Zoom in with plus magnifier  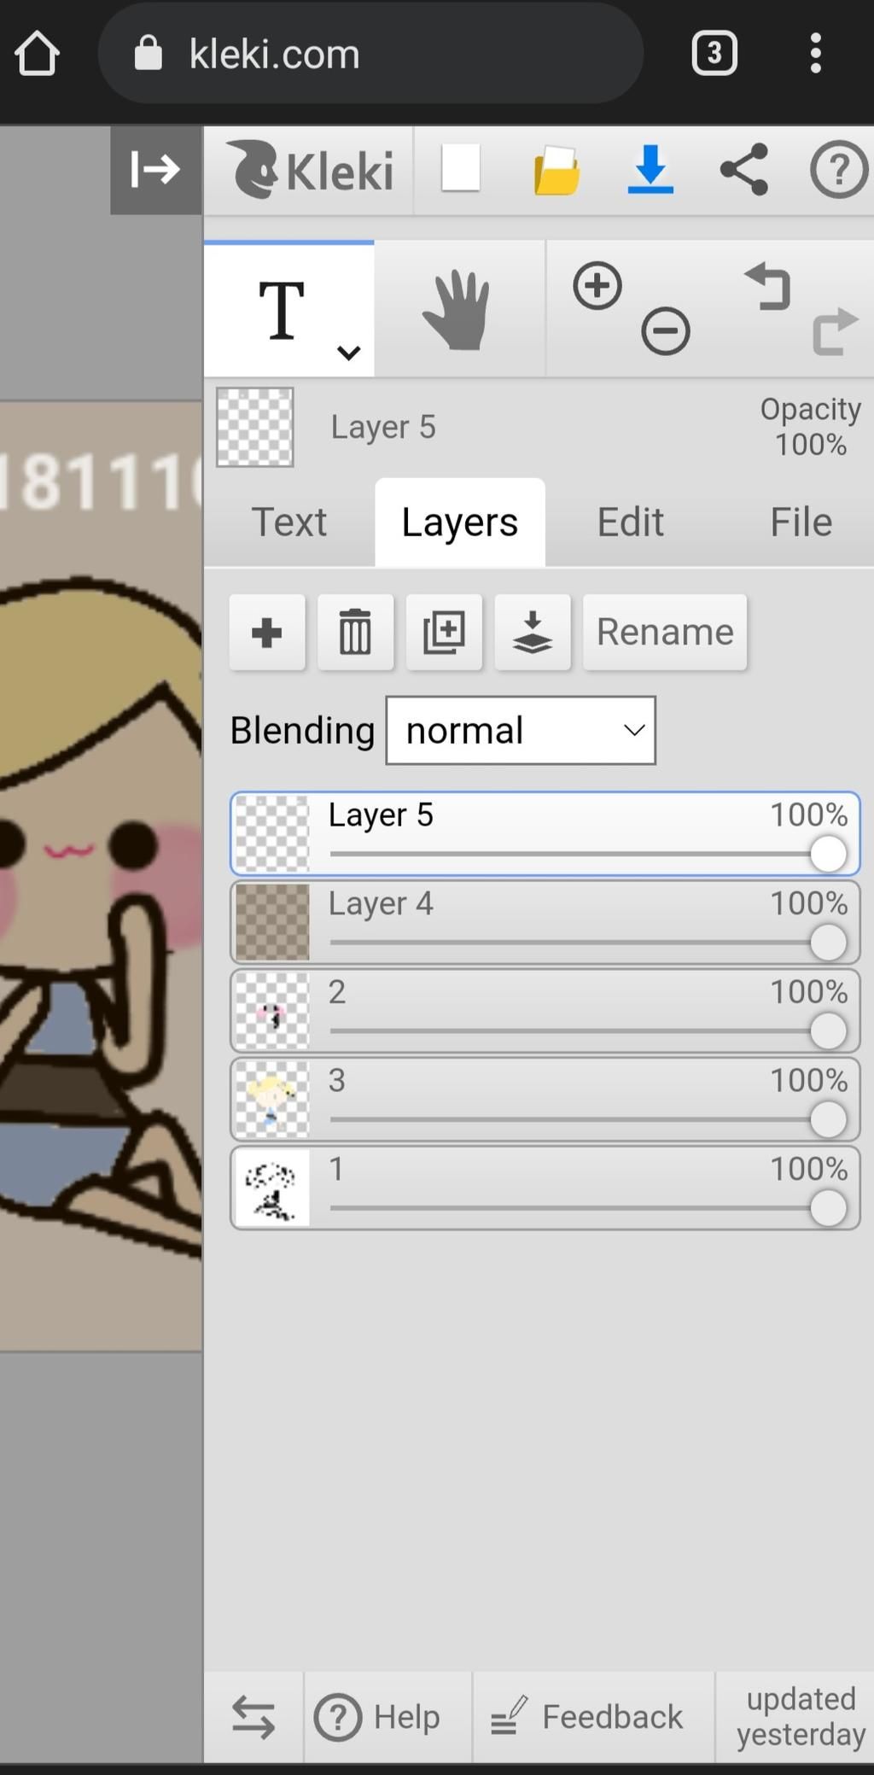coord(597,286)
